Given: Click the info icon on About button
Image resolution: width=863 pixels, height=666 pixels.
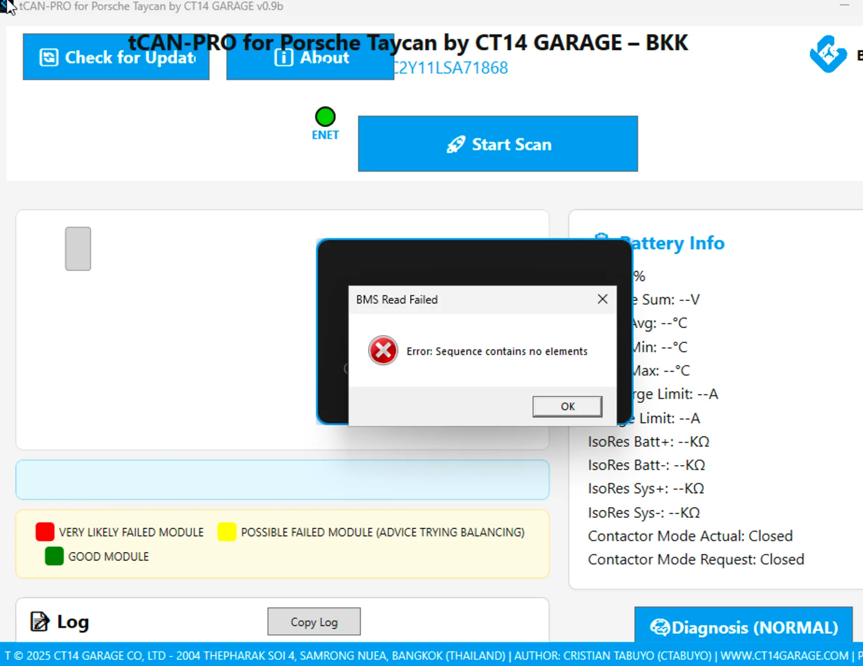Looking at the screenshot, I should [284, 57].
